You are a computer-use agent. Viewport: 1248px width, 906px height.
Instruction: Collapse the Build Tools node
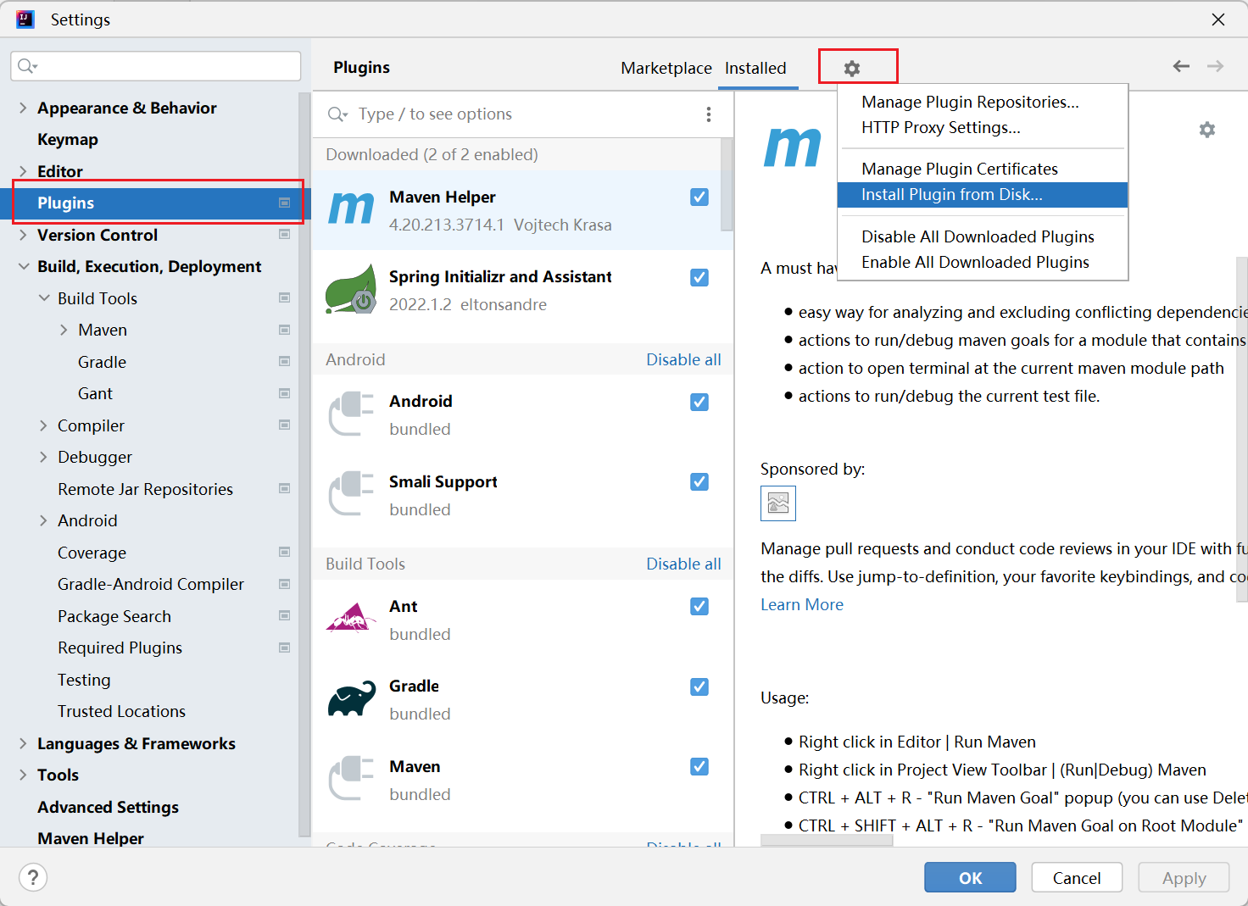click(44, 298)
